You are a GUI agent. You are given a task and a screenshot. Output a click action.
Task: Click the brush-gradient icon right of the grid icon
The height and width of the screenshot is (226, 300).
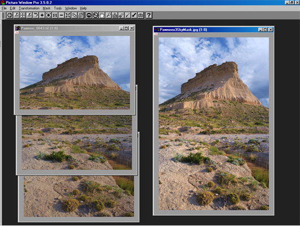click(x=29, y=15)
